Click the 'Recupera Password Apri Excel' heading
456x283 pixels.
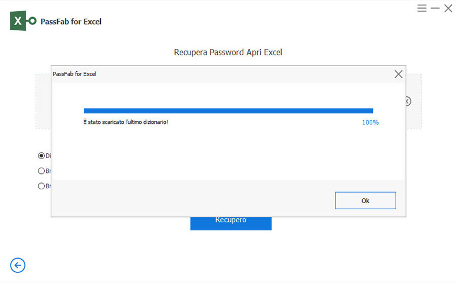point(228,53)
